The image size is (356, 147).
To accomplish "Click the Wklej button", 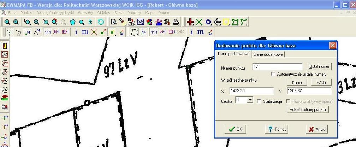I will pyautogui.click(x=321, y=82).
